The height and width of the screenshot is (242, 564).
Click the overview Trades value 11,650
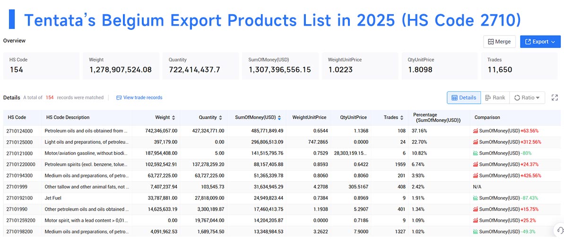(x=500, y=70)
